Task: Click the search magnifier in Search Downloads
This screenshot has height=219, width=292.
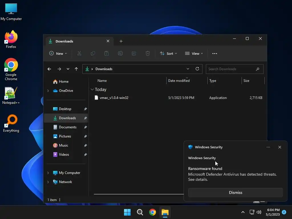Action: [257, 69]
